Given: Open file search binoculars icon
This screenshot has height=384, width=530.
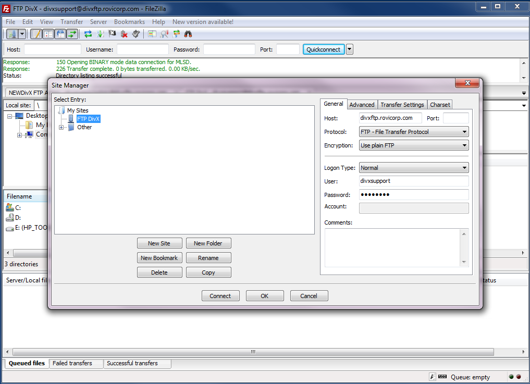Looking at the screenshot, I should tap(188, 34).
